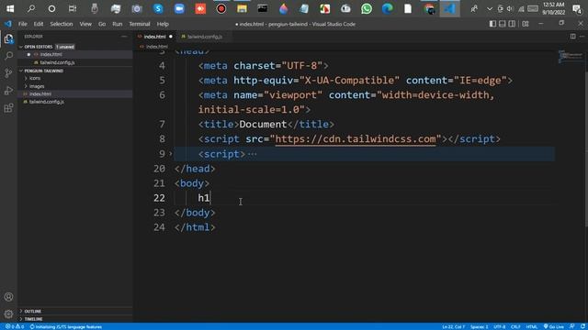The image size is (588, 330).
Task: Click errors and warnings status indicator
Action: tap(15, 326)
